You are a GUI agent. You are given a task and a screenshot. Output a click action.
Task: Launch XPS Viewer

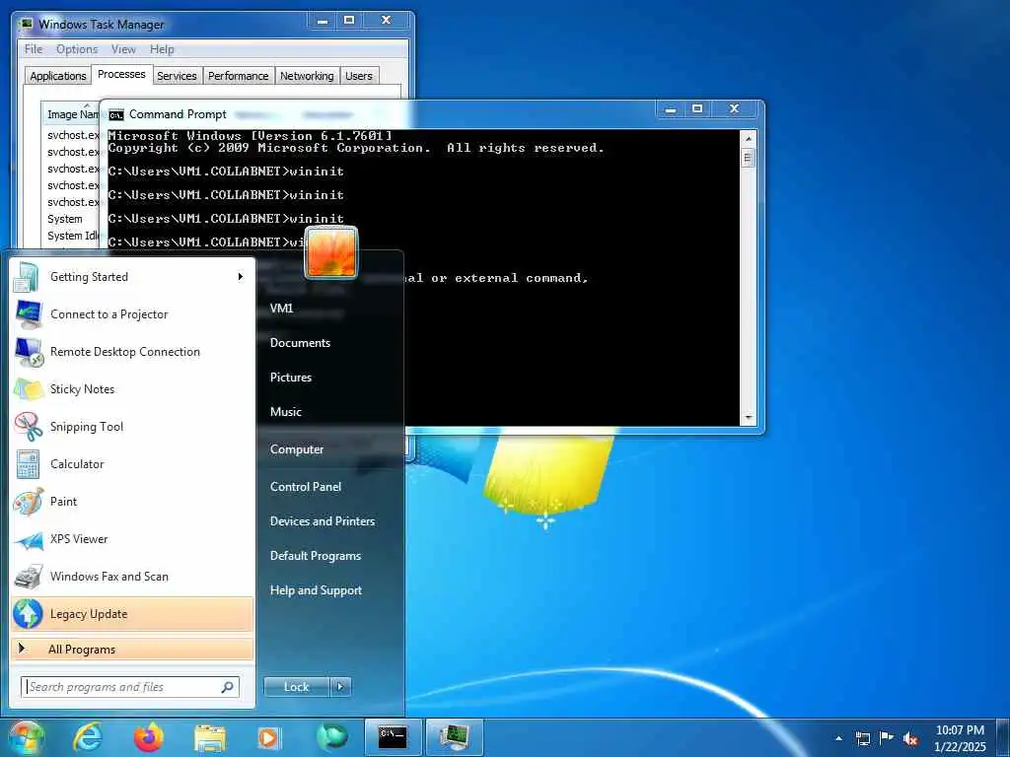click(x=132, y=539)
